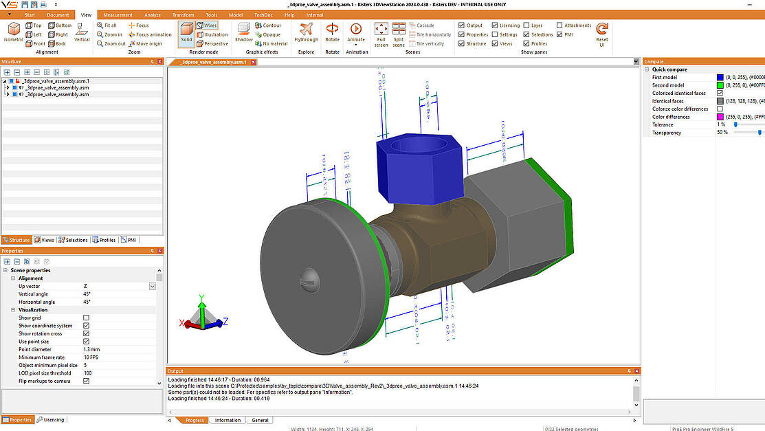Activate the Focus tool

point(139,25)
